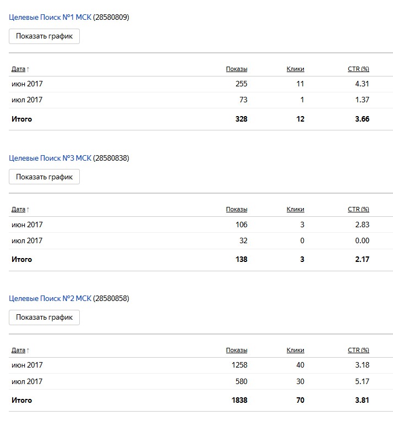This screenshot has height=427, width=393.
Task: Open campaign link Целевые Поиск №2 МСК
Action: click(x=50, y=298)
